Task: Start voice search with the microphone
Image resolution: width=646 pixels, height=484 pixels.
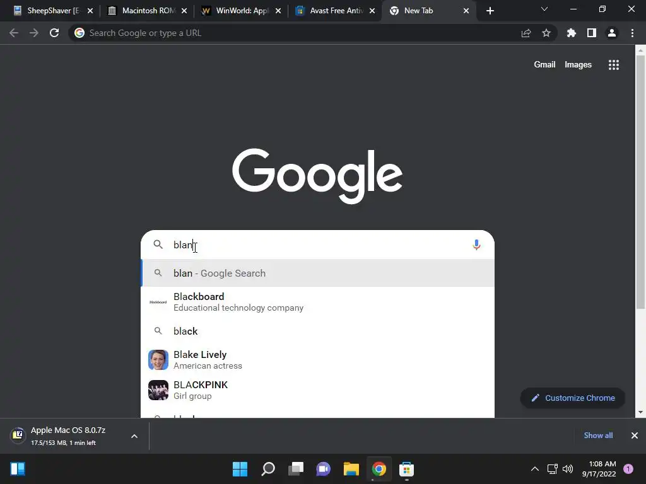Action: 476,245
